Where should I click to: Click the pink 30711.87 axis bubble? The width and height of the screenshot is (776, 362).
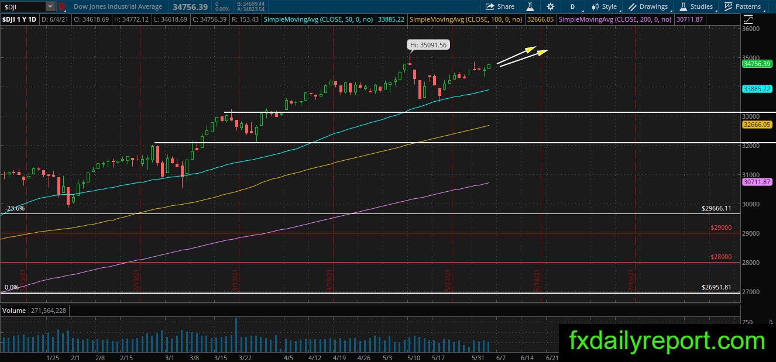[x=757, y=182]
